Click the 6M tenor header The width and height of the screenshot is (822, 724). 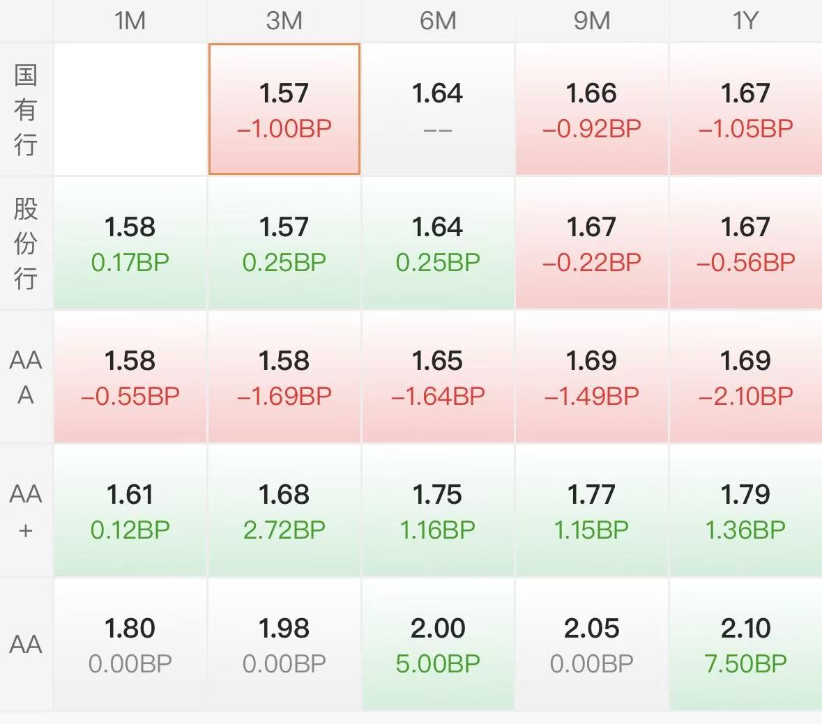pos(438,21)
